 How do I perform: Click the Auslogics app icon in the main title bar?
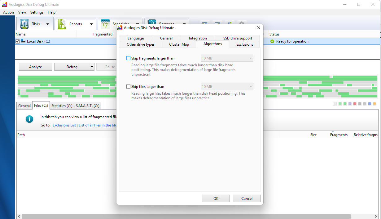(x=5, y=5)
